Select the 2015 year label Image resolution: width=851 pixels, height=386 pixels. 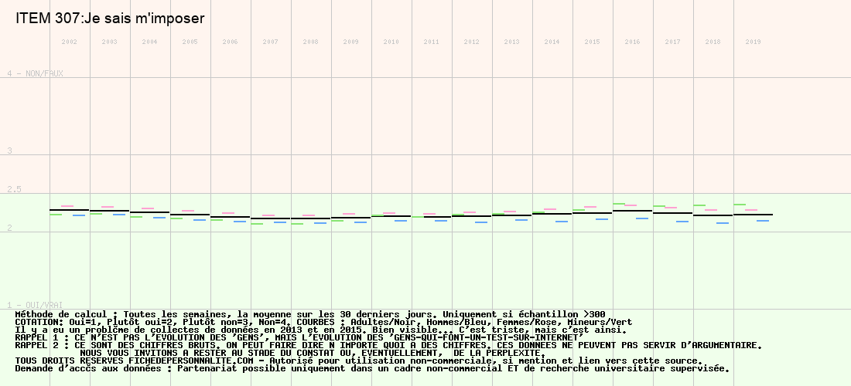[x=593, y=42]
